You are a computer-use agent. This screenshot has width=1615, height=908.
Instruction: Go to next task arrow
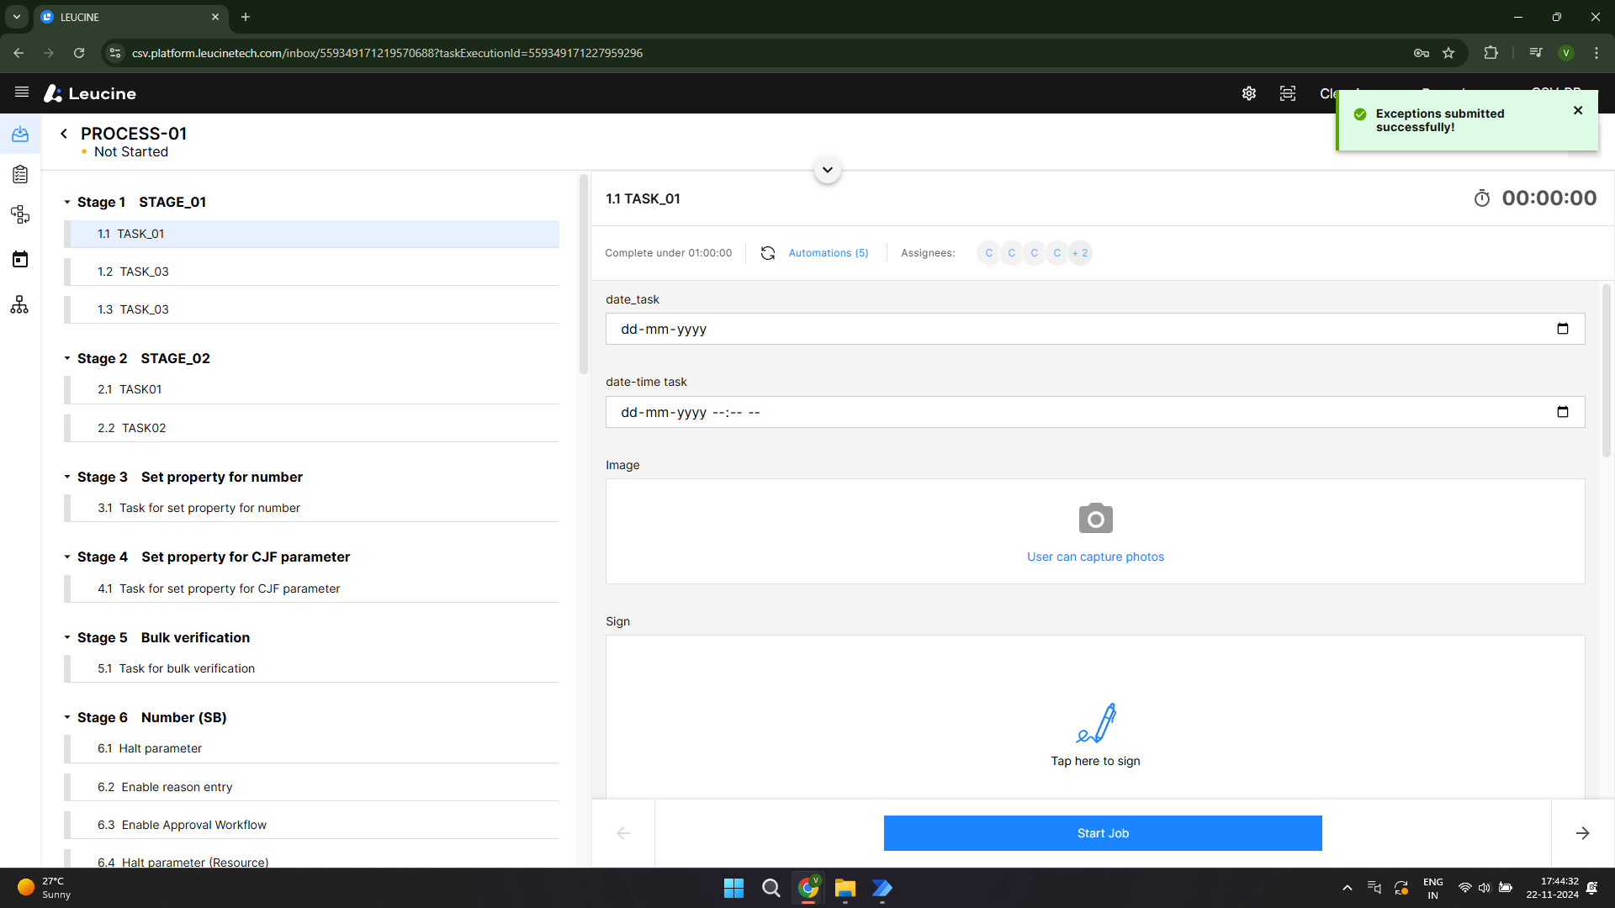click(x=1583, y=833)
